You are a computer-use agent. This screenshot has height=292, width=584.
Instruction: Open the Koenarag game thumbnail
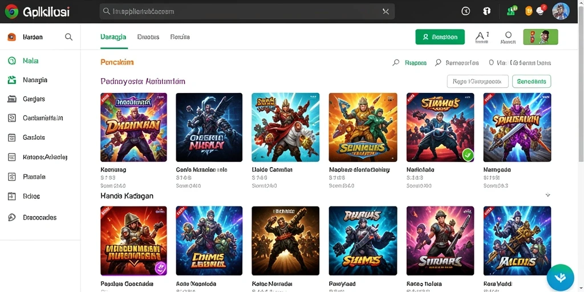[133, 127]
